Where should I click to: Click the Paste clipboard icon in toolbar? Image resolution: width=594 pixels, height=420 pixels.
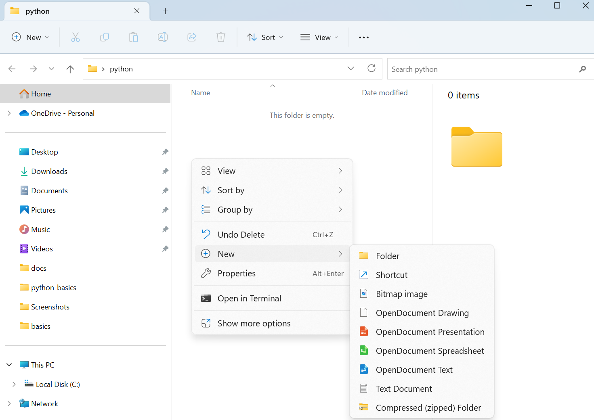pos(134,38)
